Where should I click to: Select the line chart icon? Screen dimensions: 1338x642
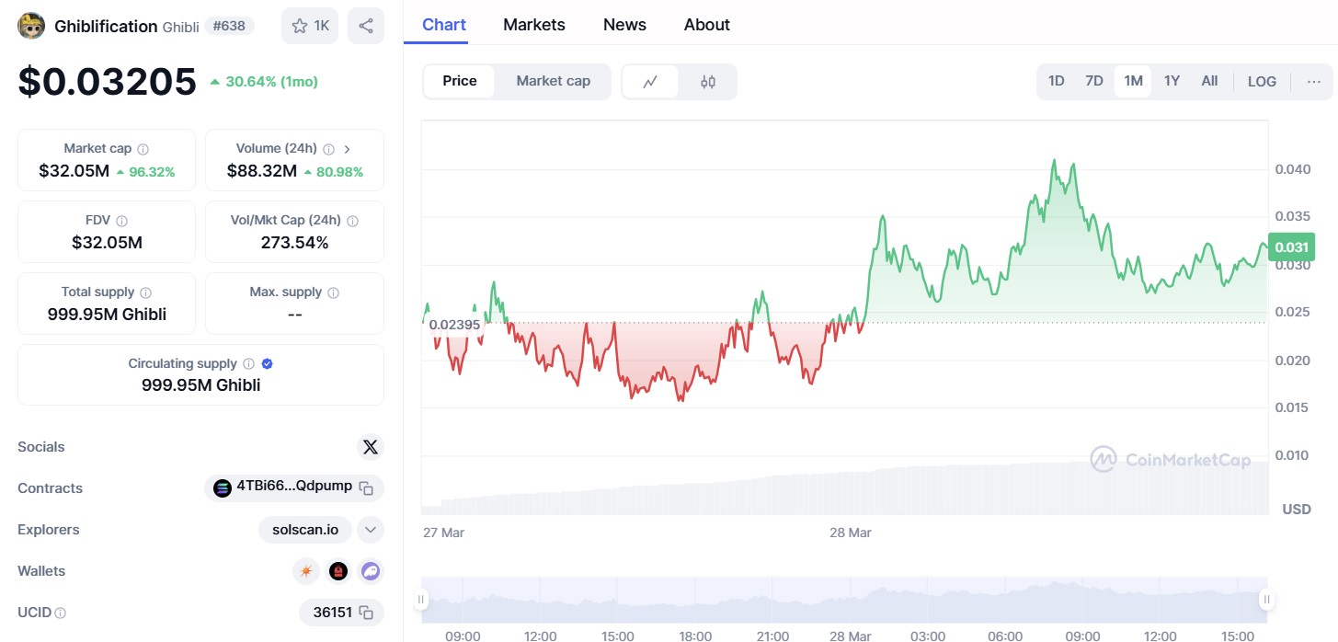click(x=650, y=81)
